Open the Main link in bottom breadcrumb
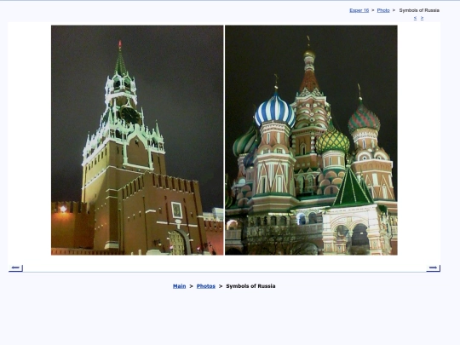The image size is (460, 345). [179, 286]
